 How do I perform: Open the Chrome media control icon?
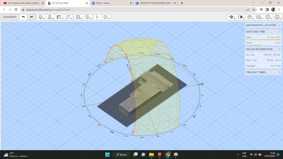tap(261, 10)
